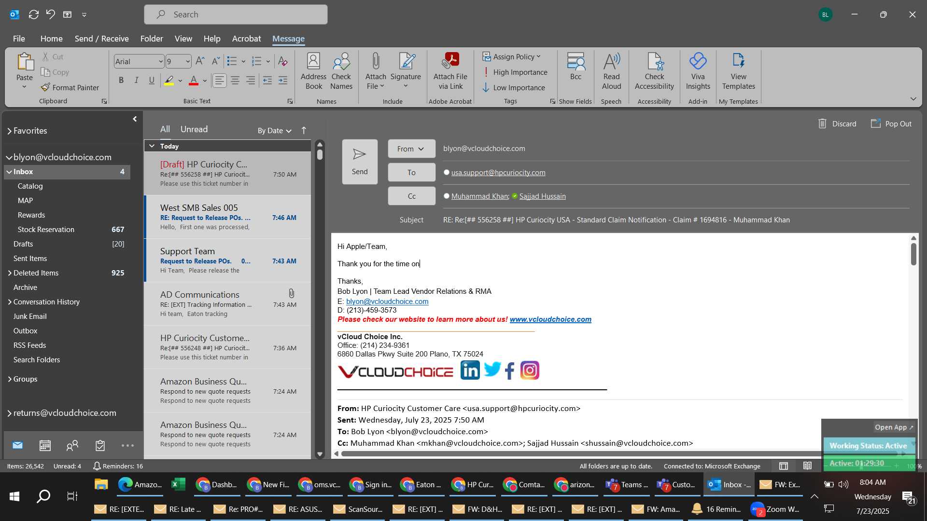Click Attach File via Link Acrobat icon

point(450,71)
